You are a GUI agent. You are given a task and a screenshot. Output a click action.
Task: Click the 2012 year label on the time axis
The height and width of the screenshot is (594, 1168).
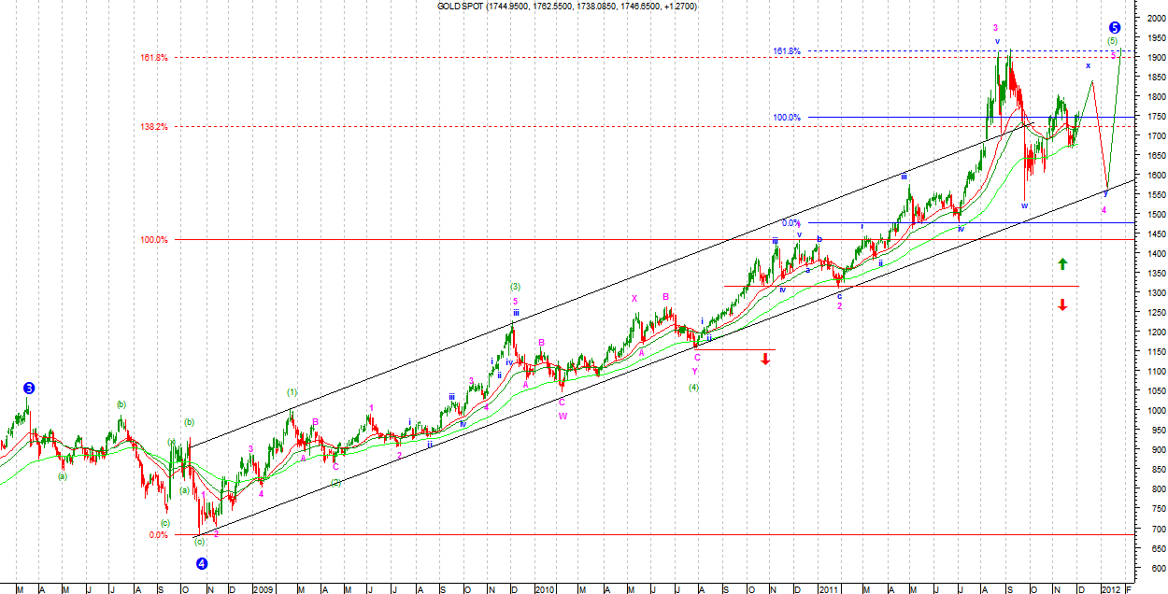(1110, 589)
